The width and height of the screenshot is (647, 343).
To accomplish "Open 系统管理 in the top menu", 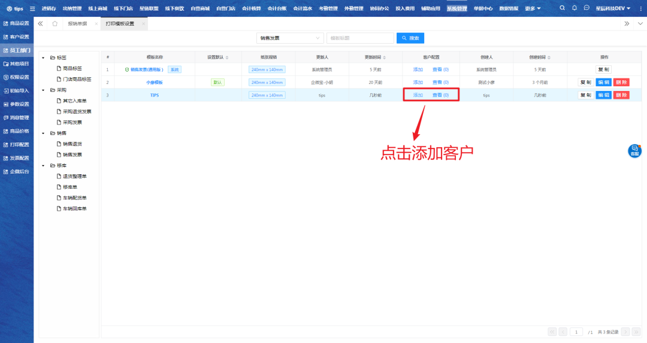I will pyautogui.click(x=456, y=8).
